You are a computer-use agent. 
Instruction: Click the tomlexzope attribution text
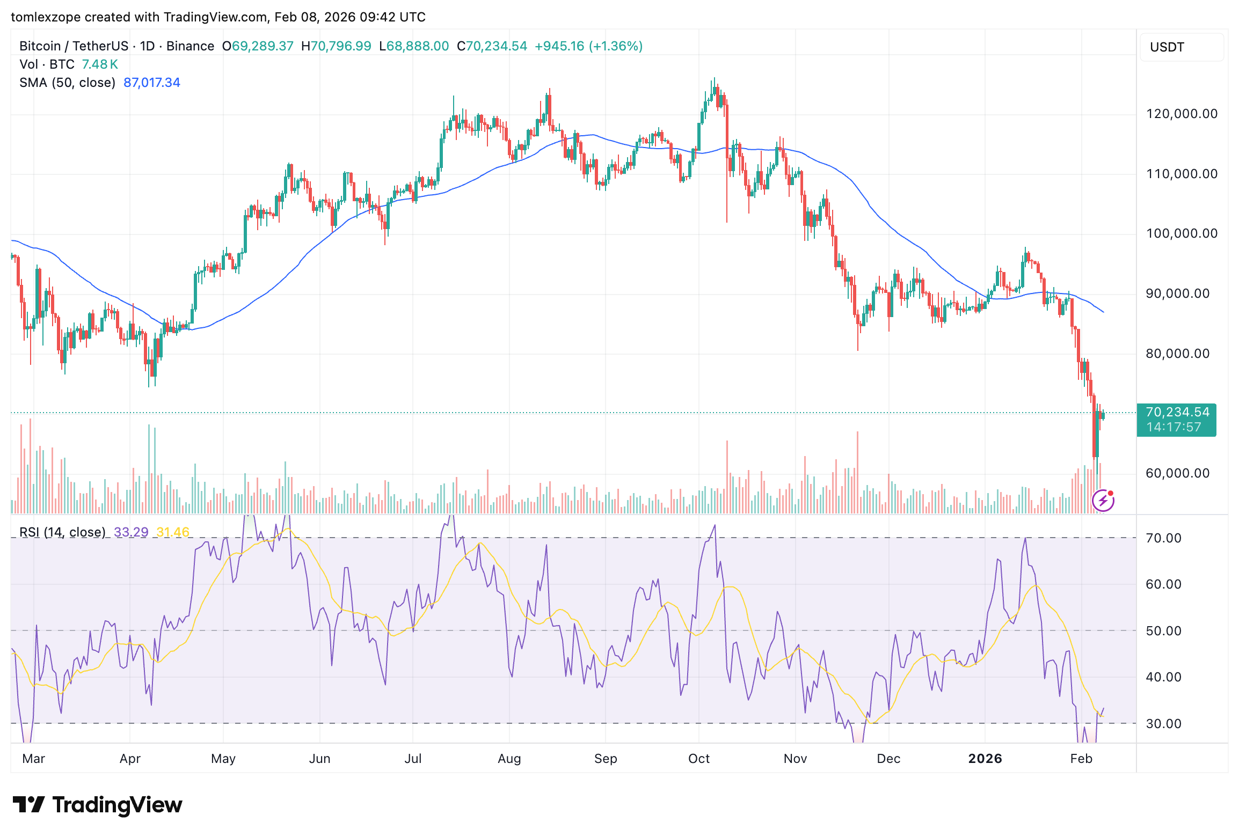tap(46, 17)
